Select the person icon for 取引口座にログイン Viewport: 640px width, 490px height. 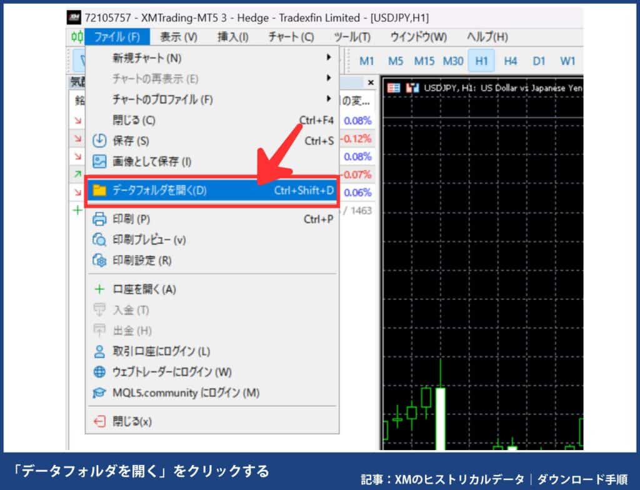[x=101, y=351]
